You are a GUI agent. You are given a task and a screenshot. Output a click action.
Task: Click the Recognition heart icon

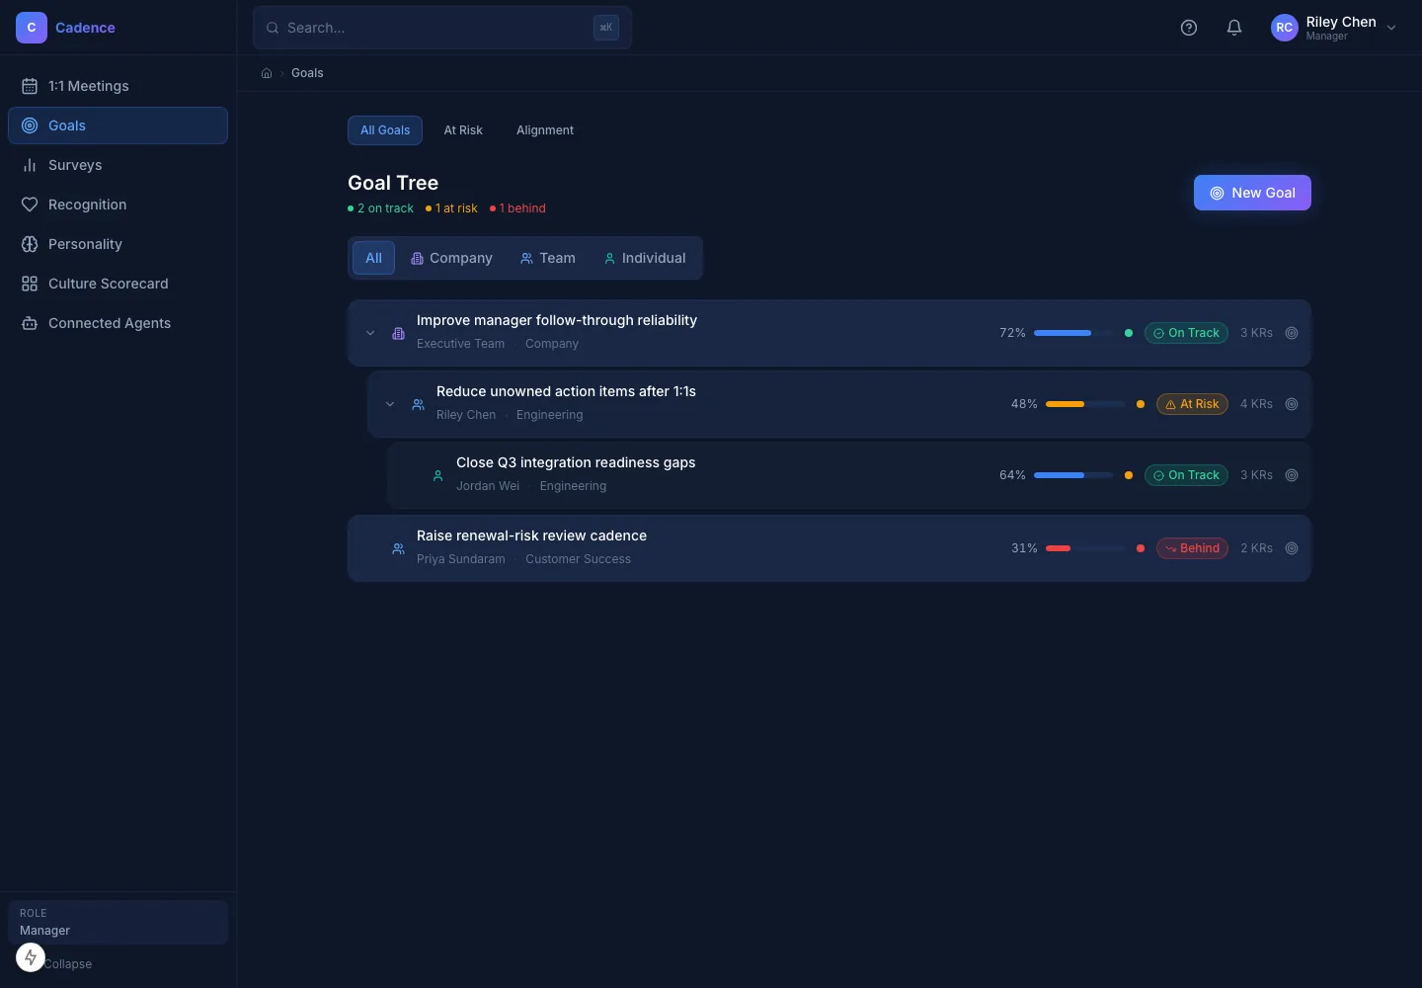pos(30,205)
